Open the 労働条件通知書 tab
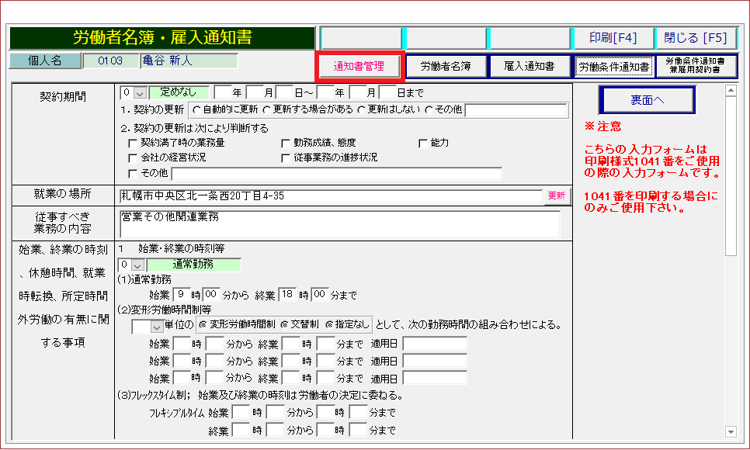This screenshot has width=750, height=450. (613, 67)
